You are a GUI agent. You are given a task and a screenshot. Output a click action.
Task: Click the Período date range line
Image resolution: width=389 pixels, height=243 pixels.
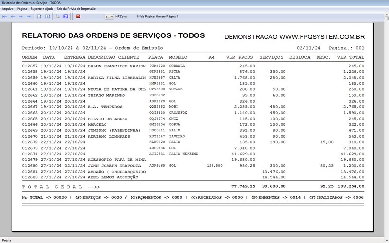pyautogui.click(x=92, y=48)
